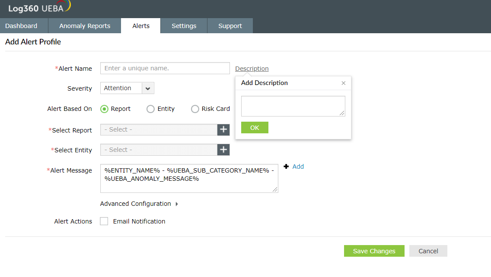
Task: Close the Add Description popup
Action: pyautogui.click(x=344, y=83)
